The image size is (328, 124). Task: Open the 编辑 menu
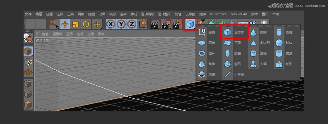click(x=39, y=14)
